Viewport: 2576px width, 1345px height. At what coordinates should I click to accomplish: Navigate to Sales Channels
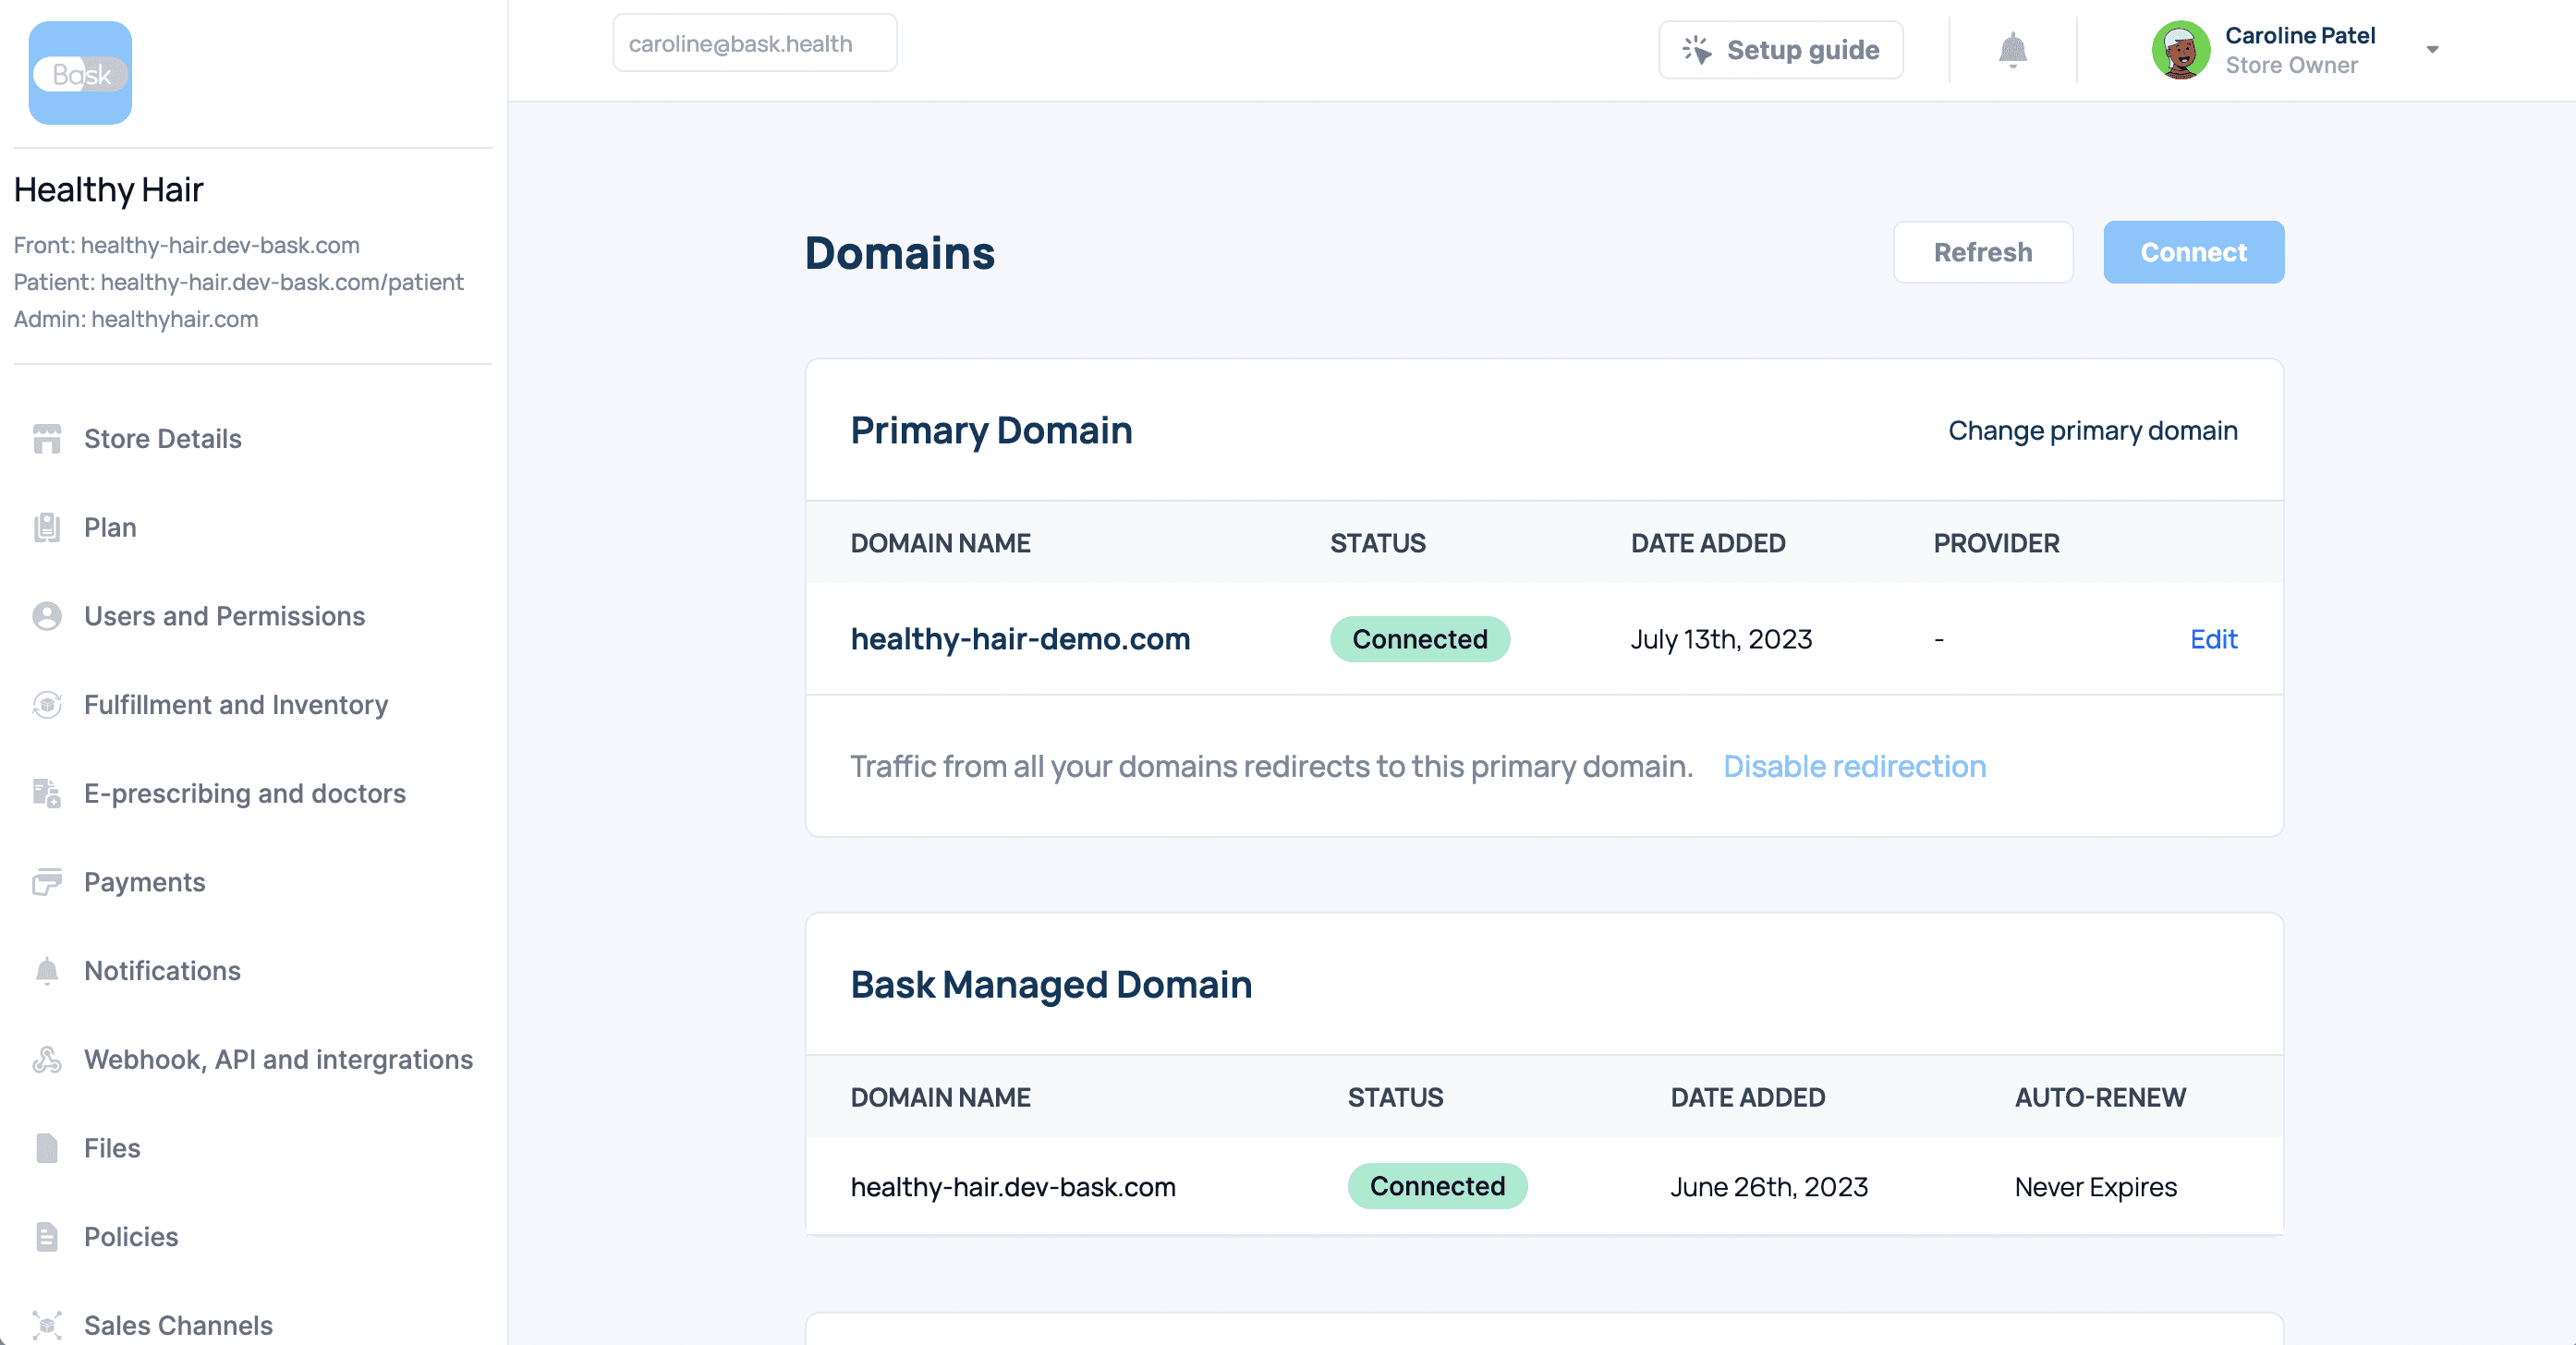click(178, 1325)
